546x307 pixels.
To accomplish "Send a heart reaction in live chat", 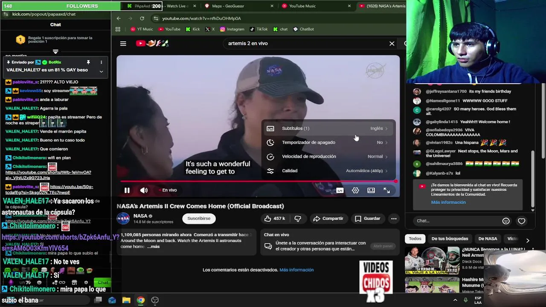I will (x=521, y=221).
